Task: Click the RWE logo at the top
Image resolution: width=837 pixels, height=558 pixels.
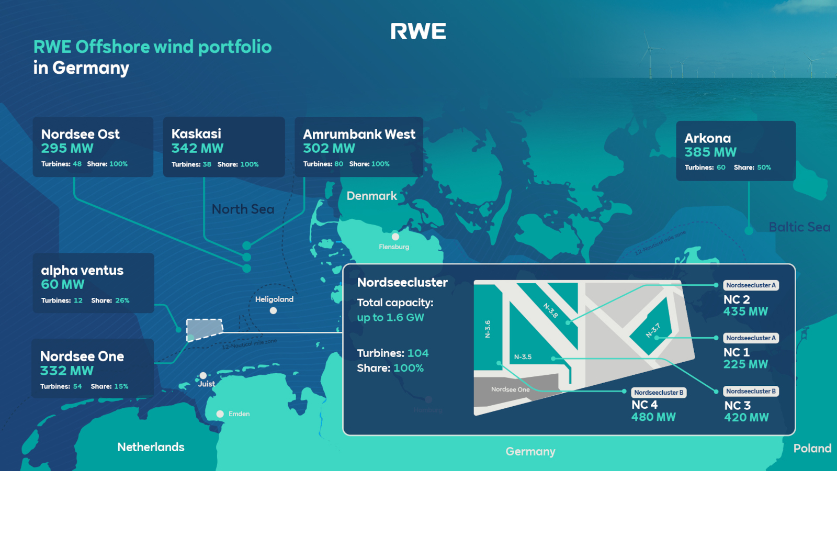Action: [418, 31]
